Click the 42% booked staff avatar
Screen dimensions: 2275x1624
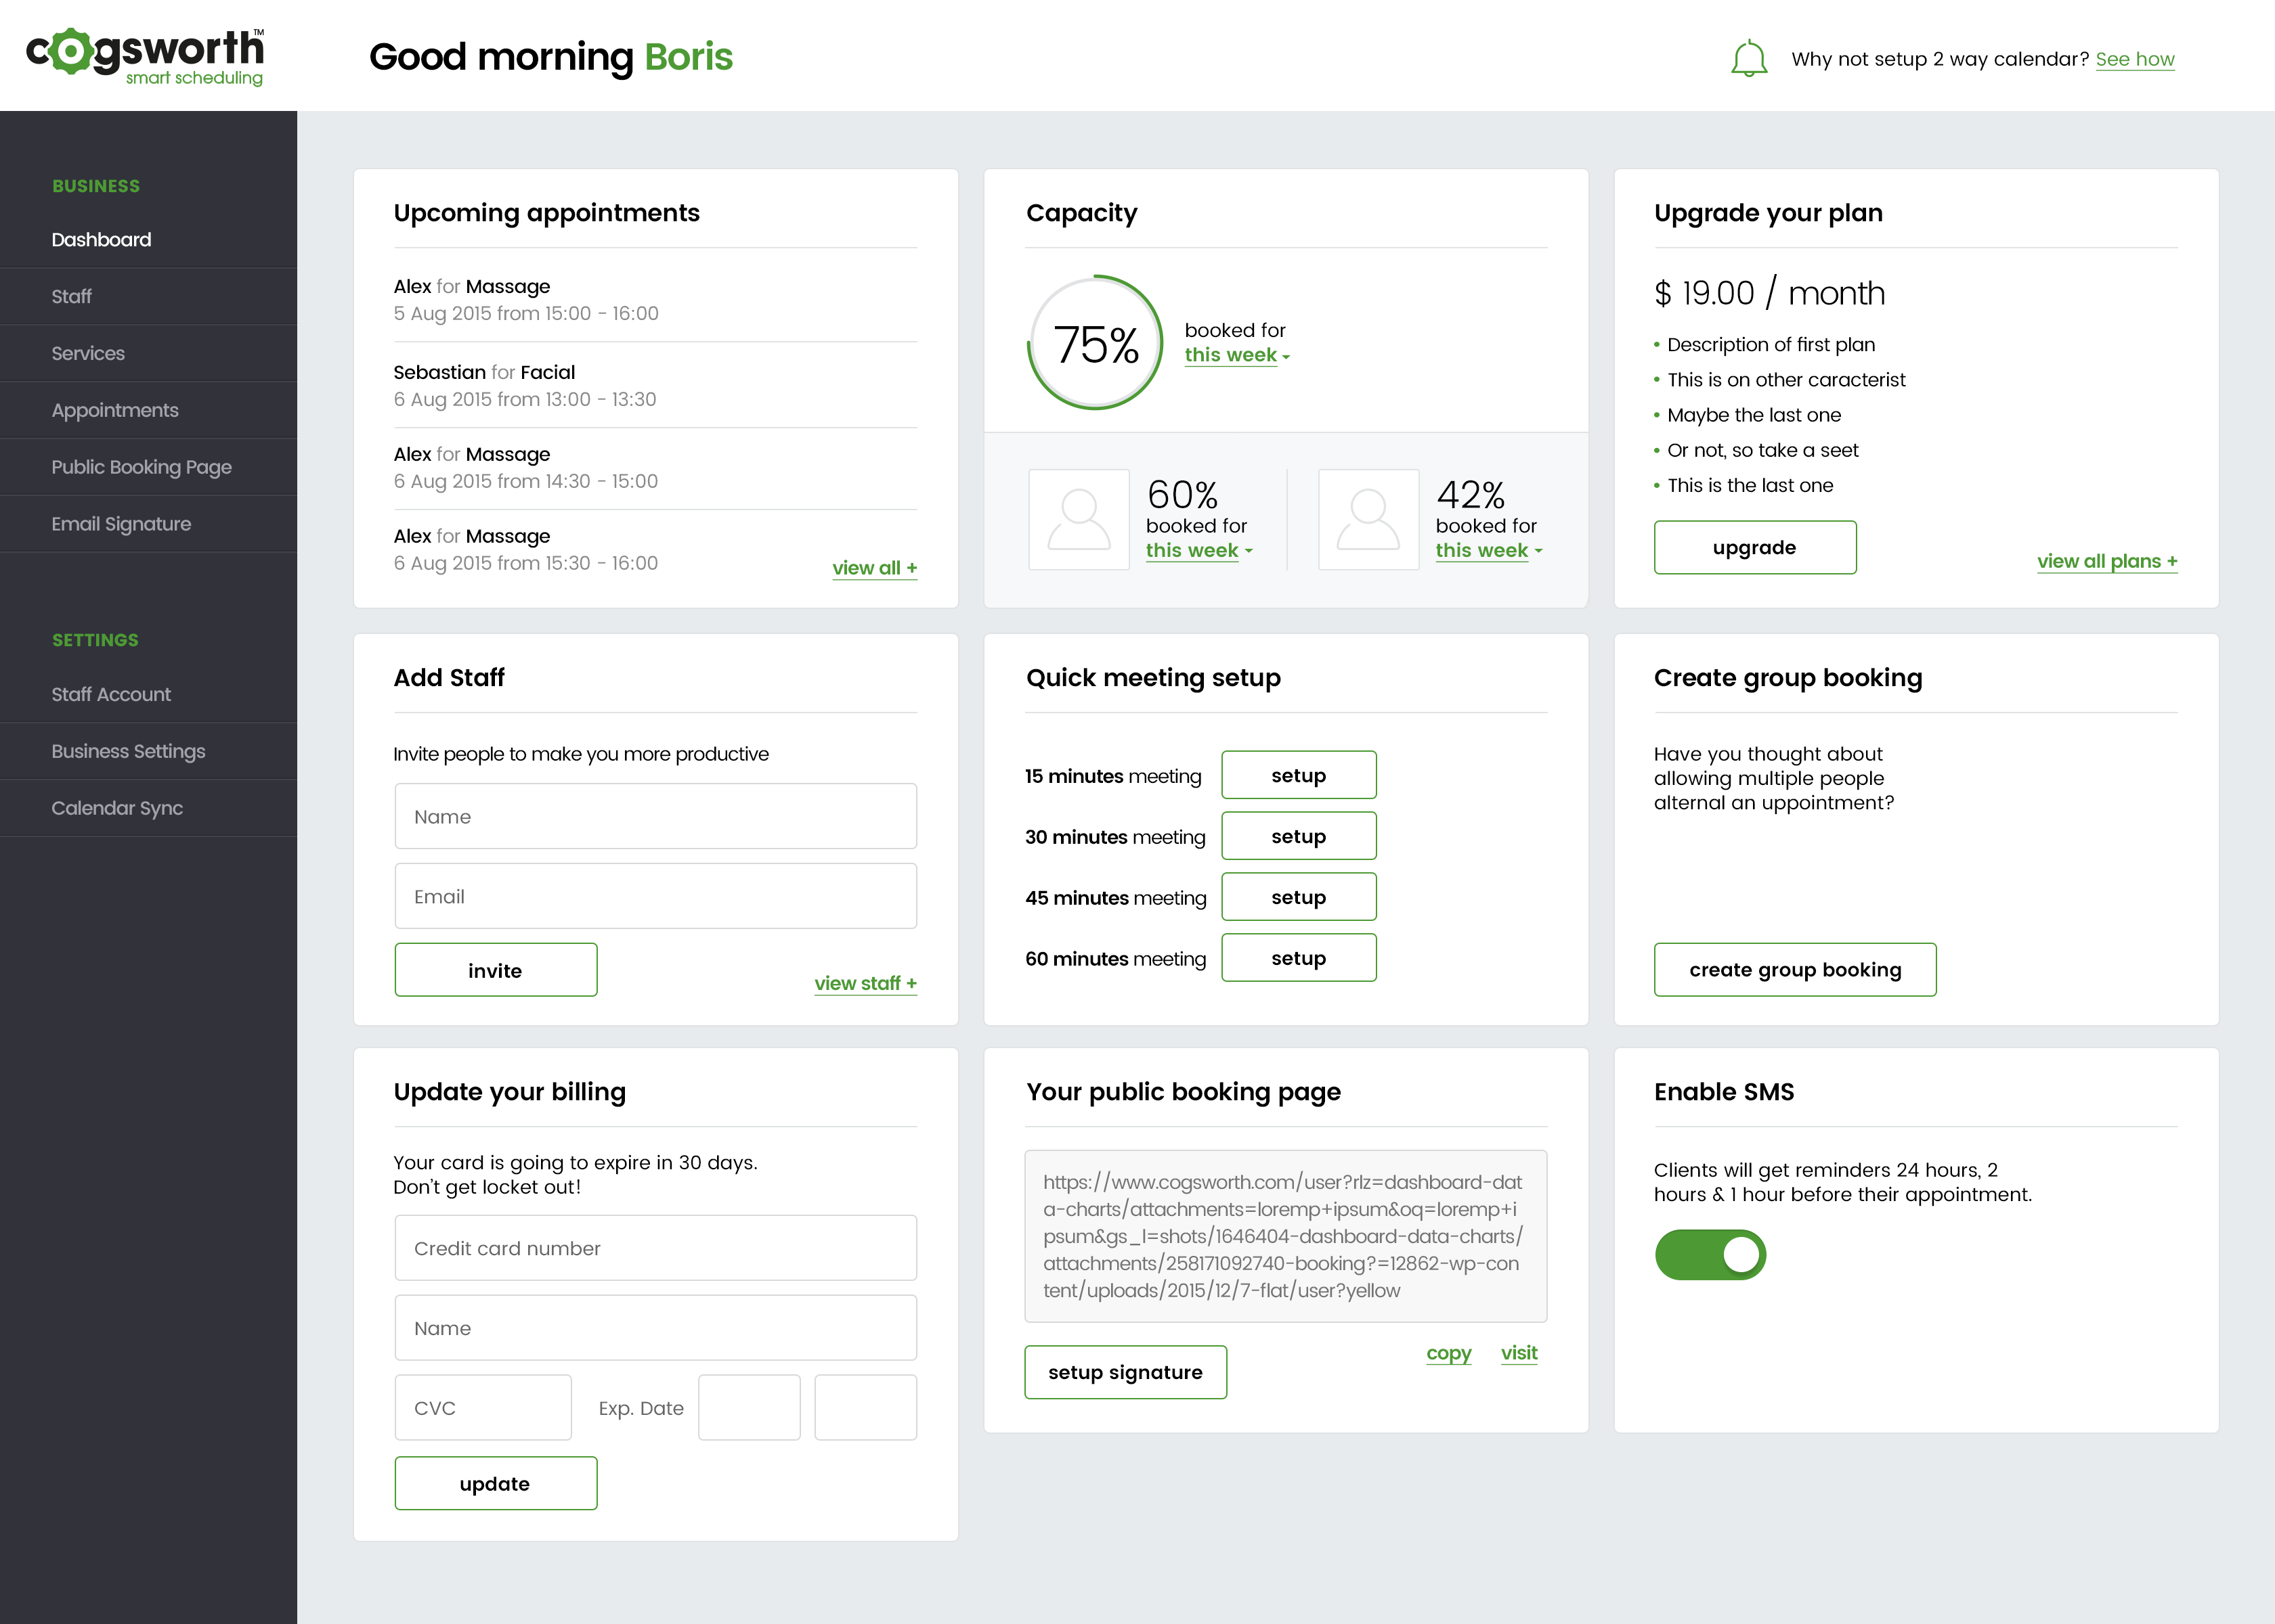(x=1368, y=519)
